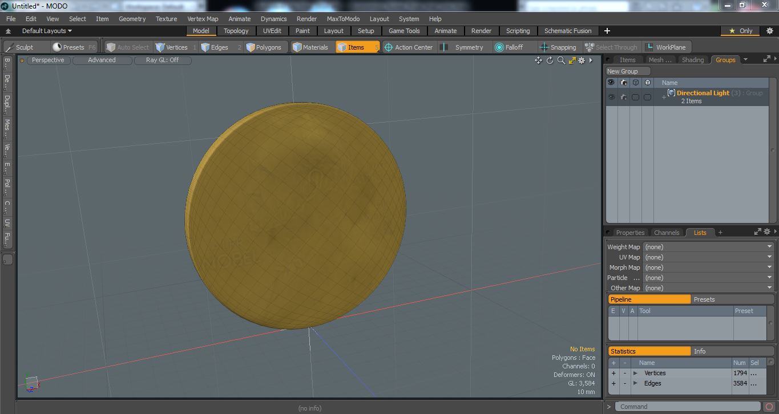779x414 pixels.
Task: Click the Ray GL: Off button
Action: pos(163,60)
